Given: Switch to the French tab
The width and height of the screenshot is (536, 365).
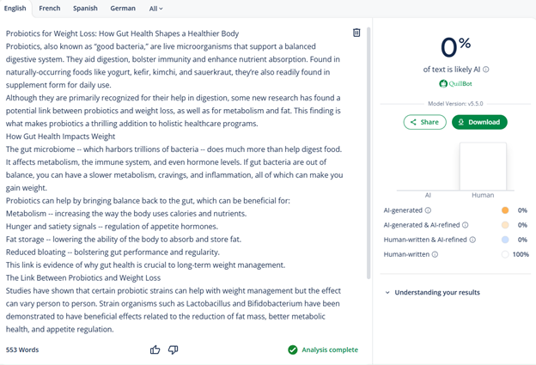Looking at the screenshot, I should coord(50,9).
